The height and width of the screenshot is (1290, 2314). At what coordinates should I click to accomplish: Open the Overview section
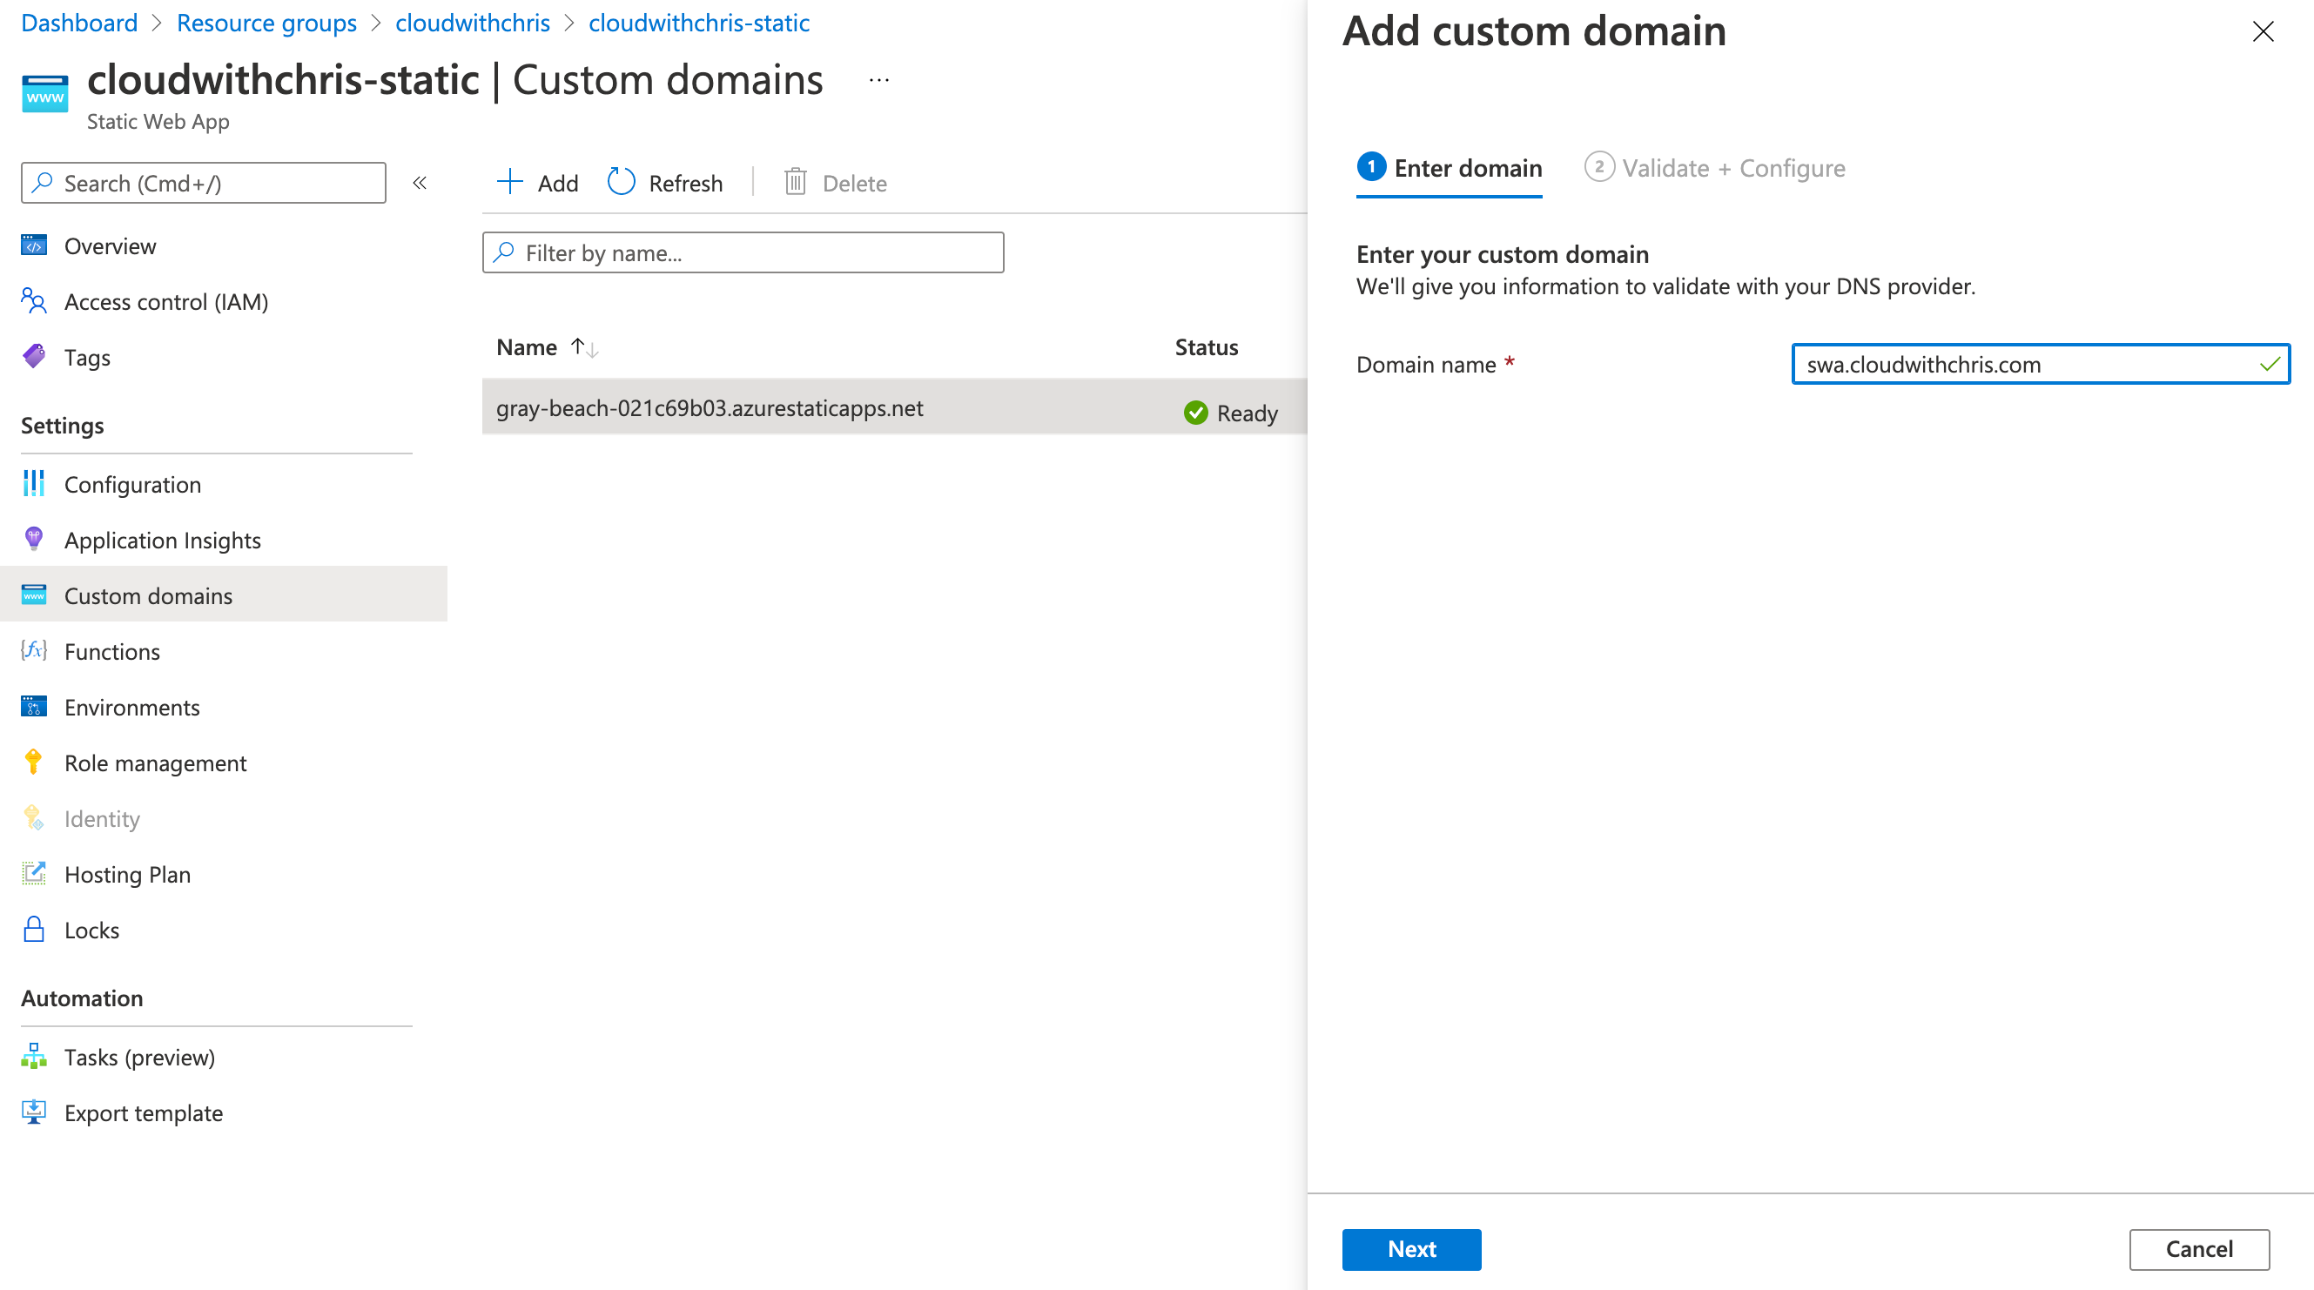coord(110,245)
